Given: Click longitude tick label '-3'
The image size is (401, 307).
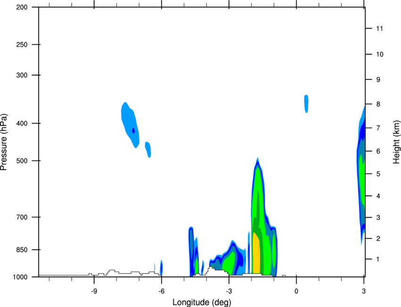Looking at the screenshot, I should (x=229, y=291).
